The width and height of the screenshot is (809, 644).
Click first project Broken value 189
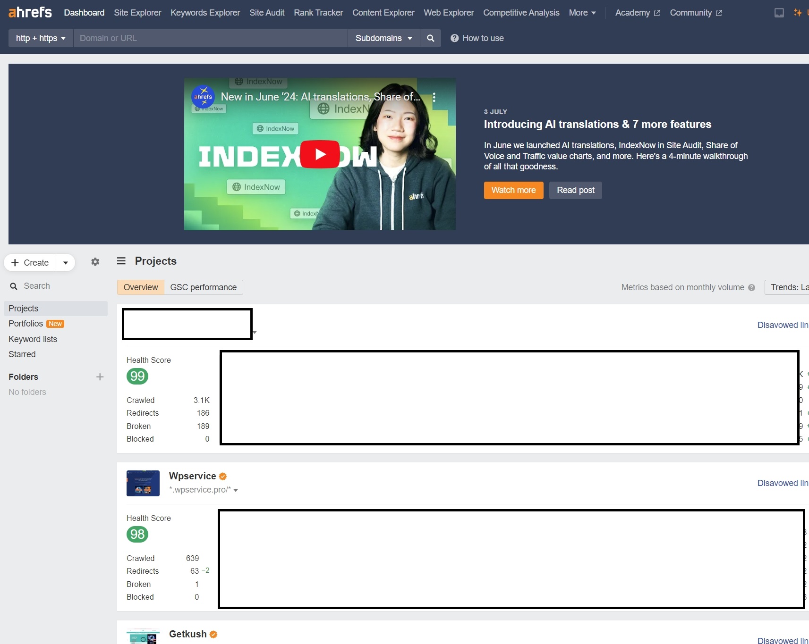coord(203,426)
